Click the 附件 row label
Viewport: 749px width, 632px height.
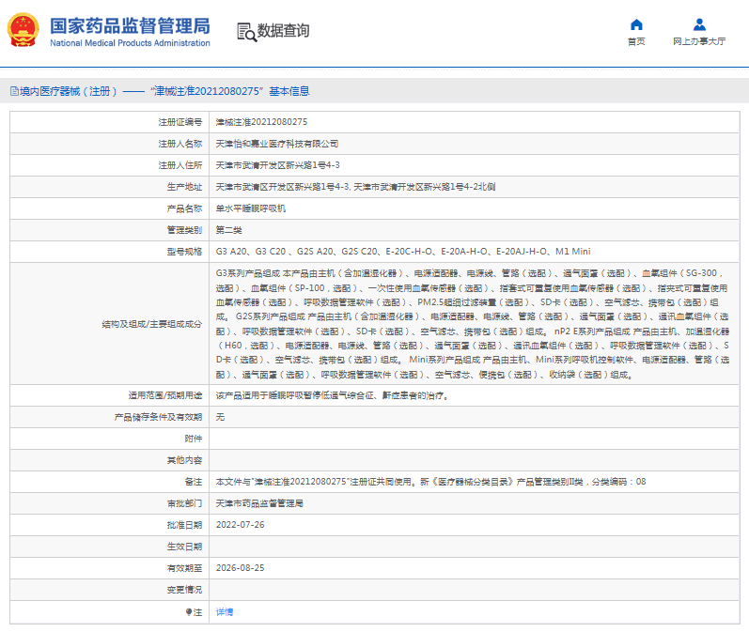[x=194, y=439]
